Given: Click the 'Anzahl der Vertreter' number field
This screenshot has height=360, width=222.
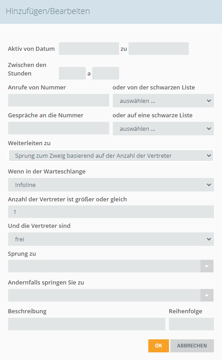Looking at the screenshot, I should (x=111, y=212).
